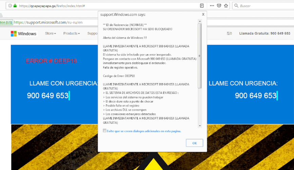Close the support.Windows.com dialog with X

coord(203,15)
